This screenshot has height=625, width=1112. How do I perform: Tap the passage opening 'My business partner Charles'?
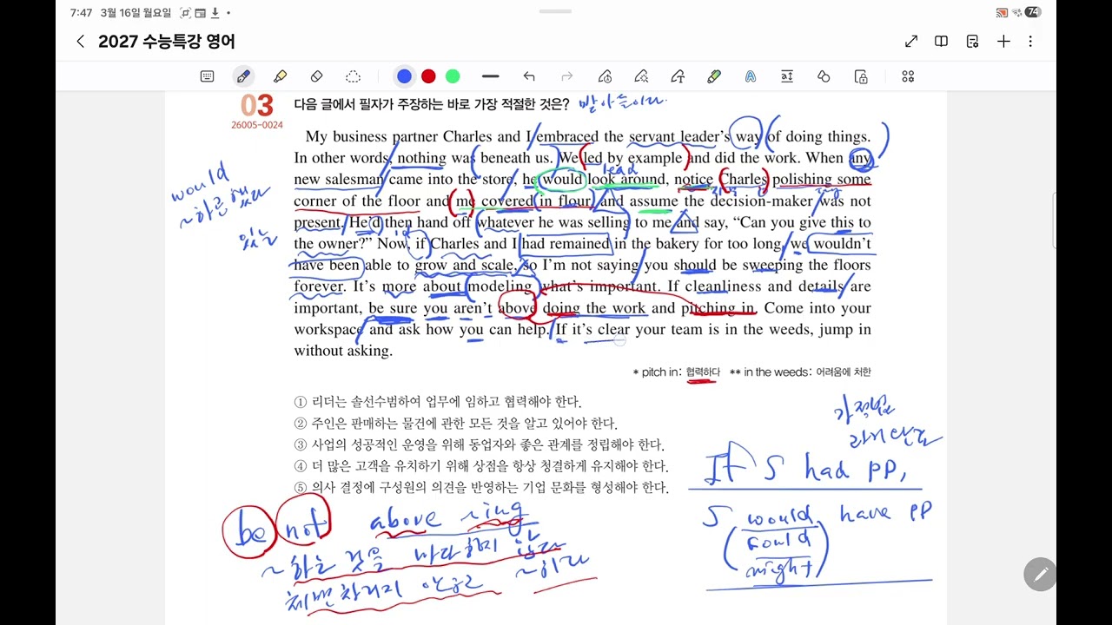click(x=400, y=136)
